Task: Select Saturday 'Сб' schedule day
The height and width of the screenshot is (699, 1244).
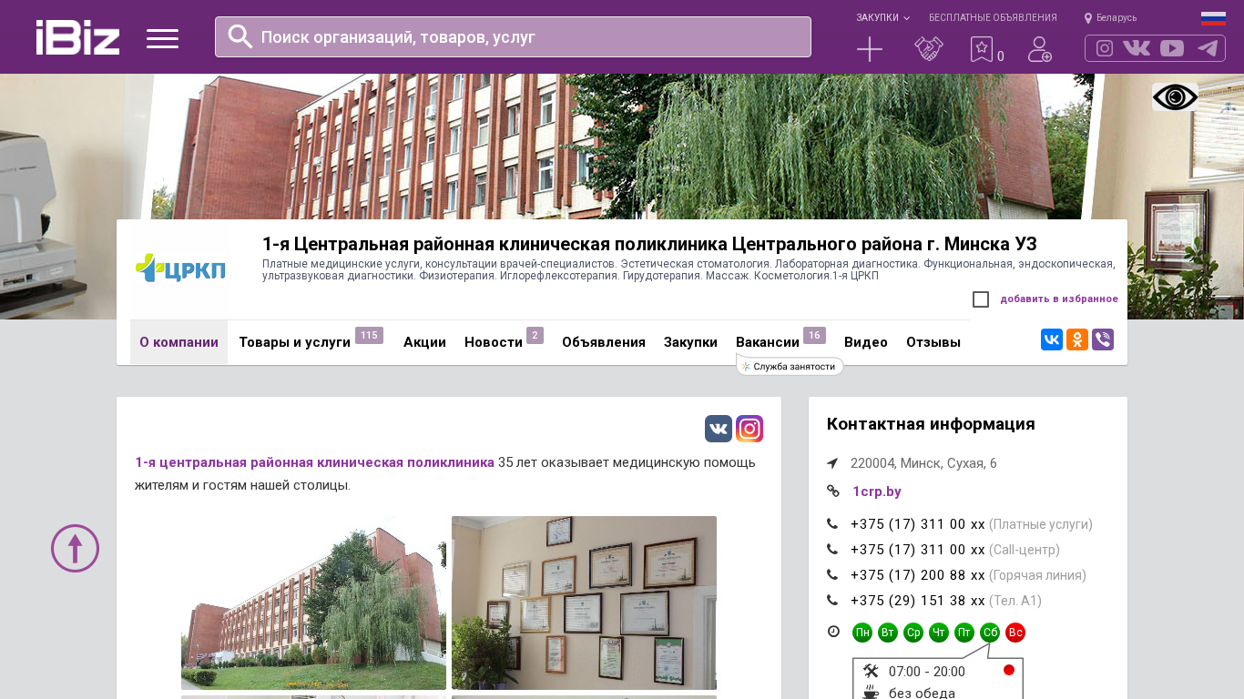Action: pos(990,633)
